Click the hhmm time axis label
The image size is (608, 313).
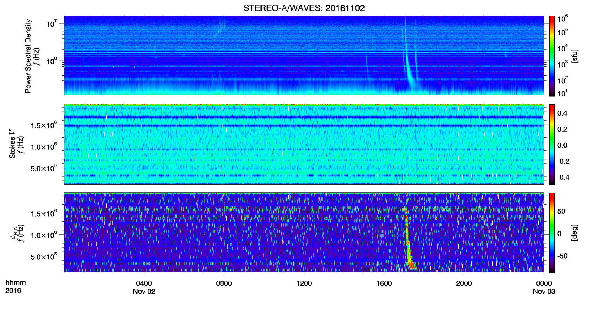click(x=16, y=283)
